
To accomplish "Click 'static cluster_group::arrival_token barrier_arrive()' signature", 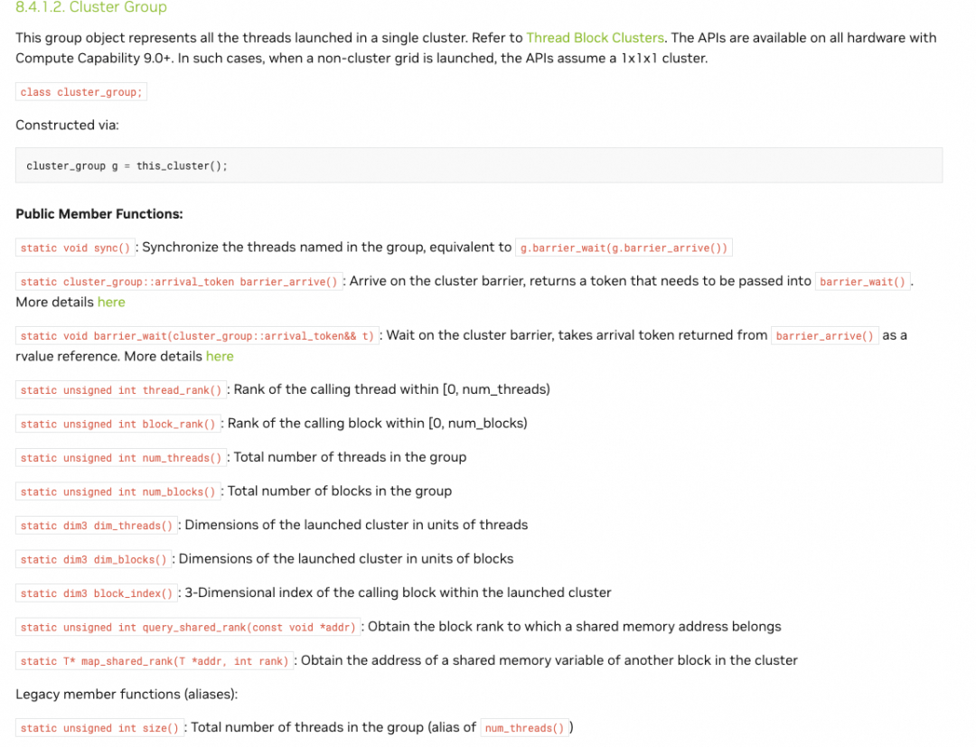I will click(x=179, y=281).
